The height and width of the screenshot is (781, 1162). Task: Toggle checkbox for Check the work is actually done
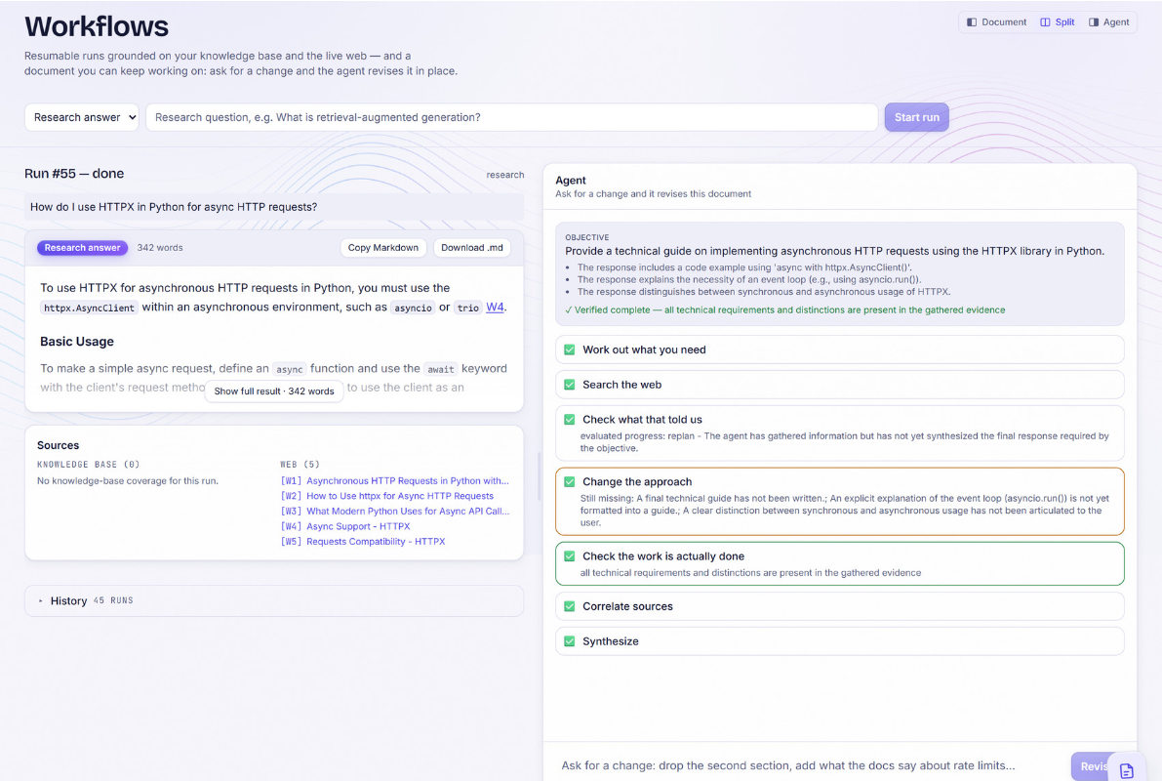(x=569, y=556)
